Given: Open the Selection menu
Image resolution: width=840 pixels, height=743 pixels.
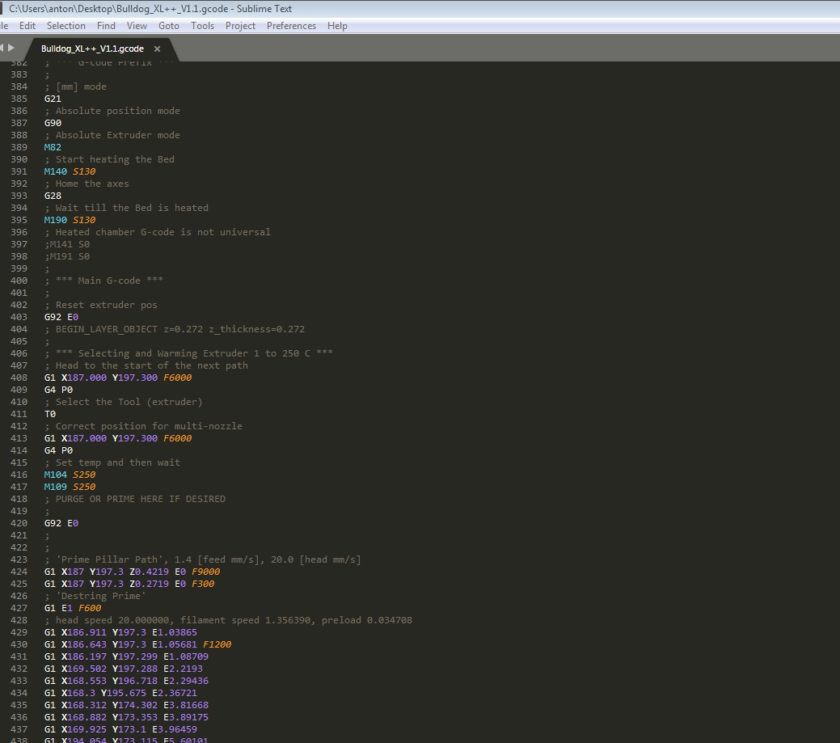Looking at the screenshot, I should point(66,26).
